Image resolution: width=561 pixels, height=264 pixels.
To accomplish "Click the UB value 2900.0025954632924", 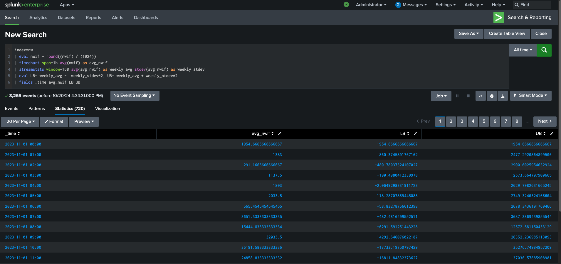I will point(531,165).
